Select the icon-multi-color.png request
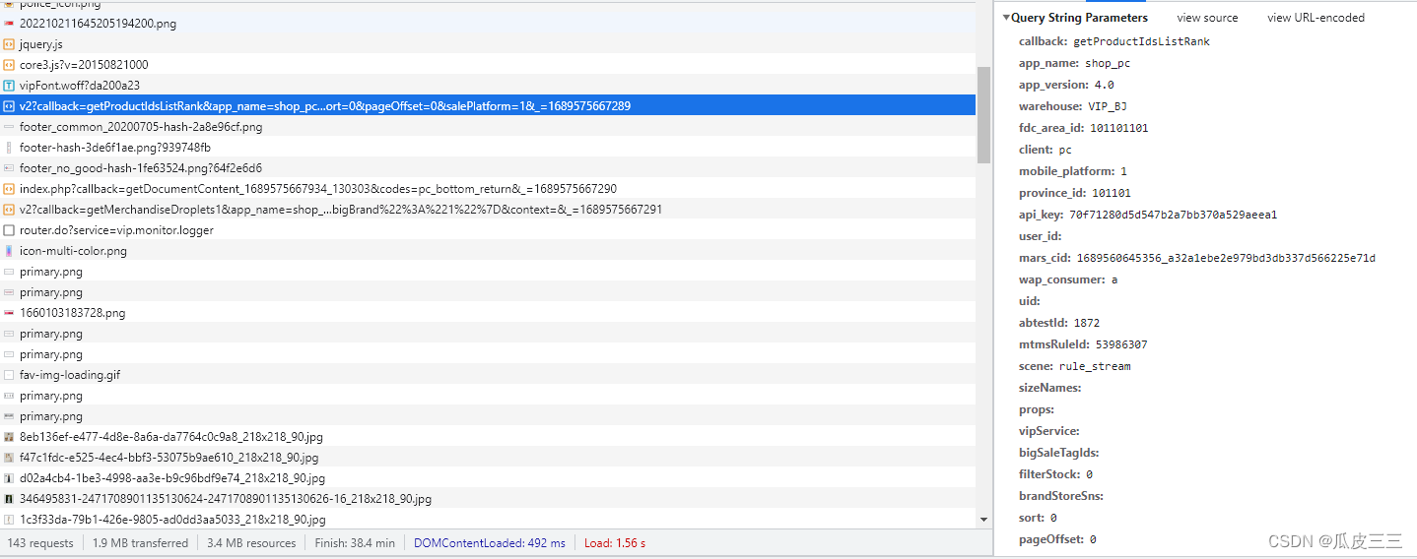This screenshot has width=1417, height=559. click(x=488, y=251)
